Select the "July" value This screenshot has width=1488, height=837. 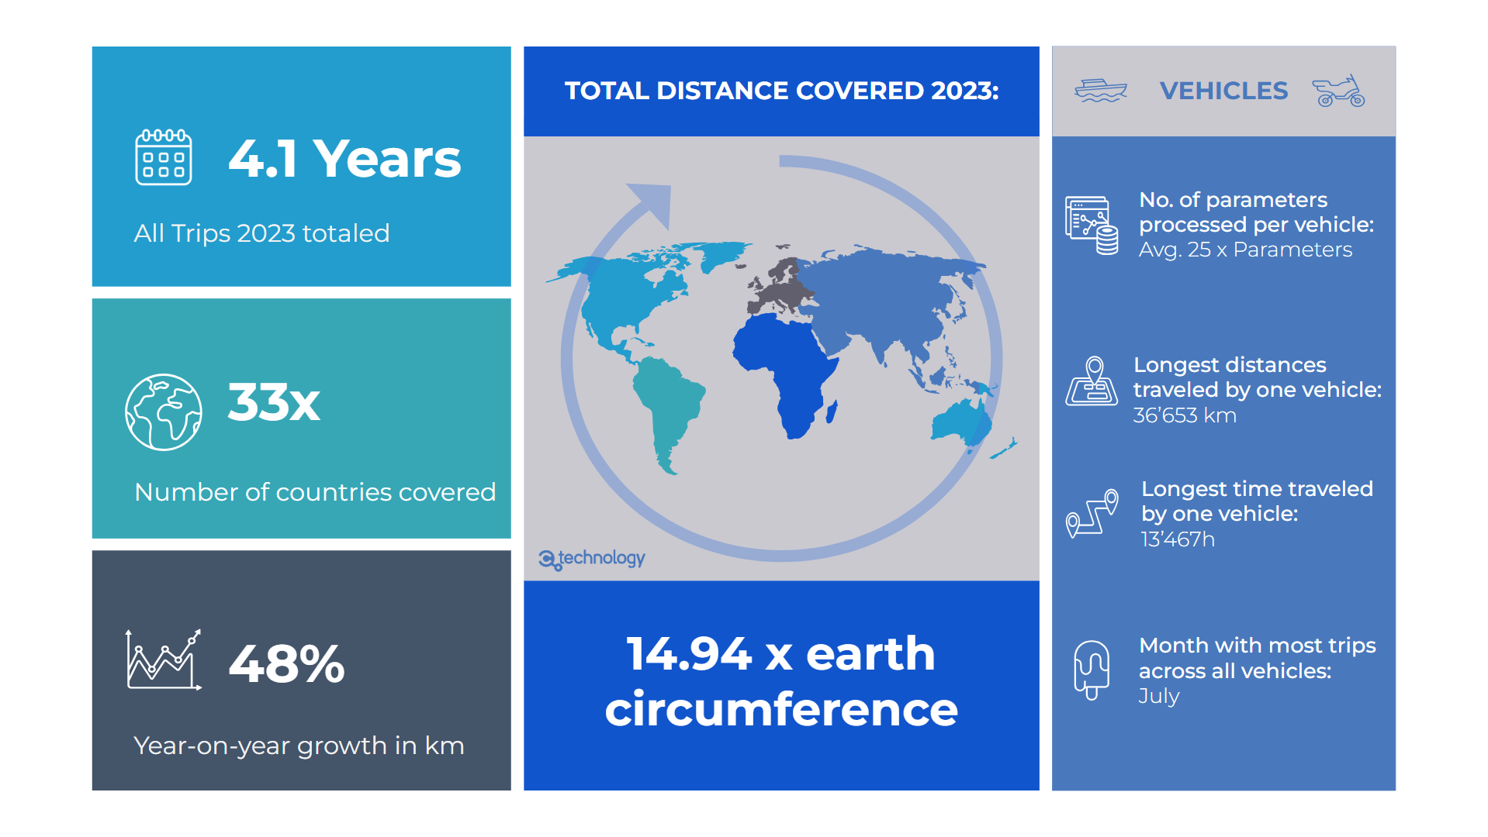(x=1158, y=697)
